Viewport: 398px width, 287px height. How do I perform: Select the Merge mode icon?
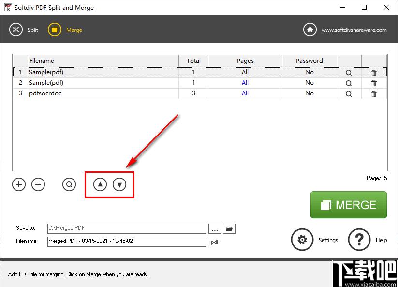55,30
